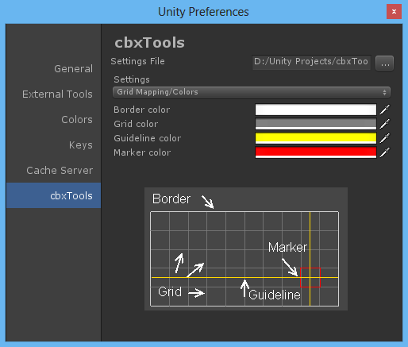Close the Unity Preferences window
The width and height of the screenshot is (408, 347).
coord(394,12)
